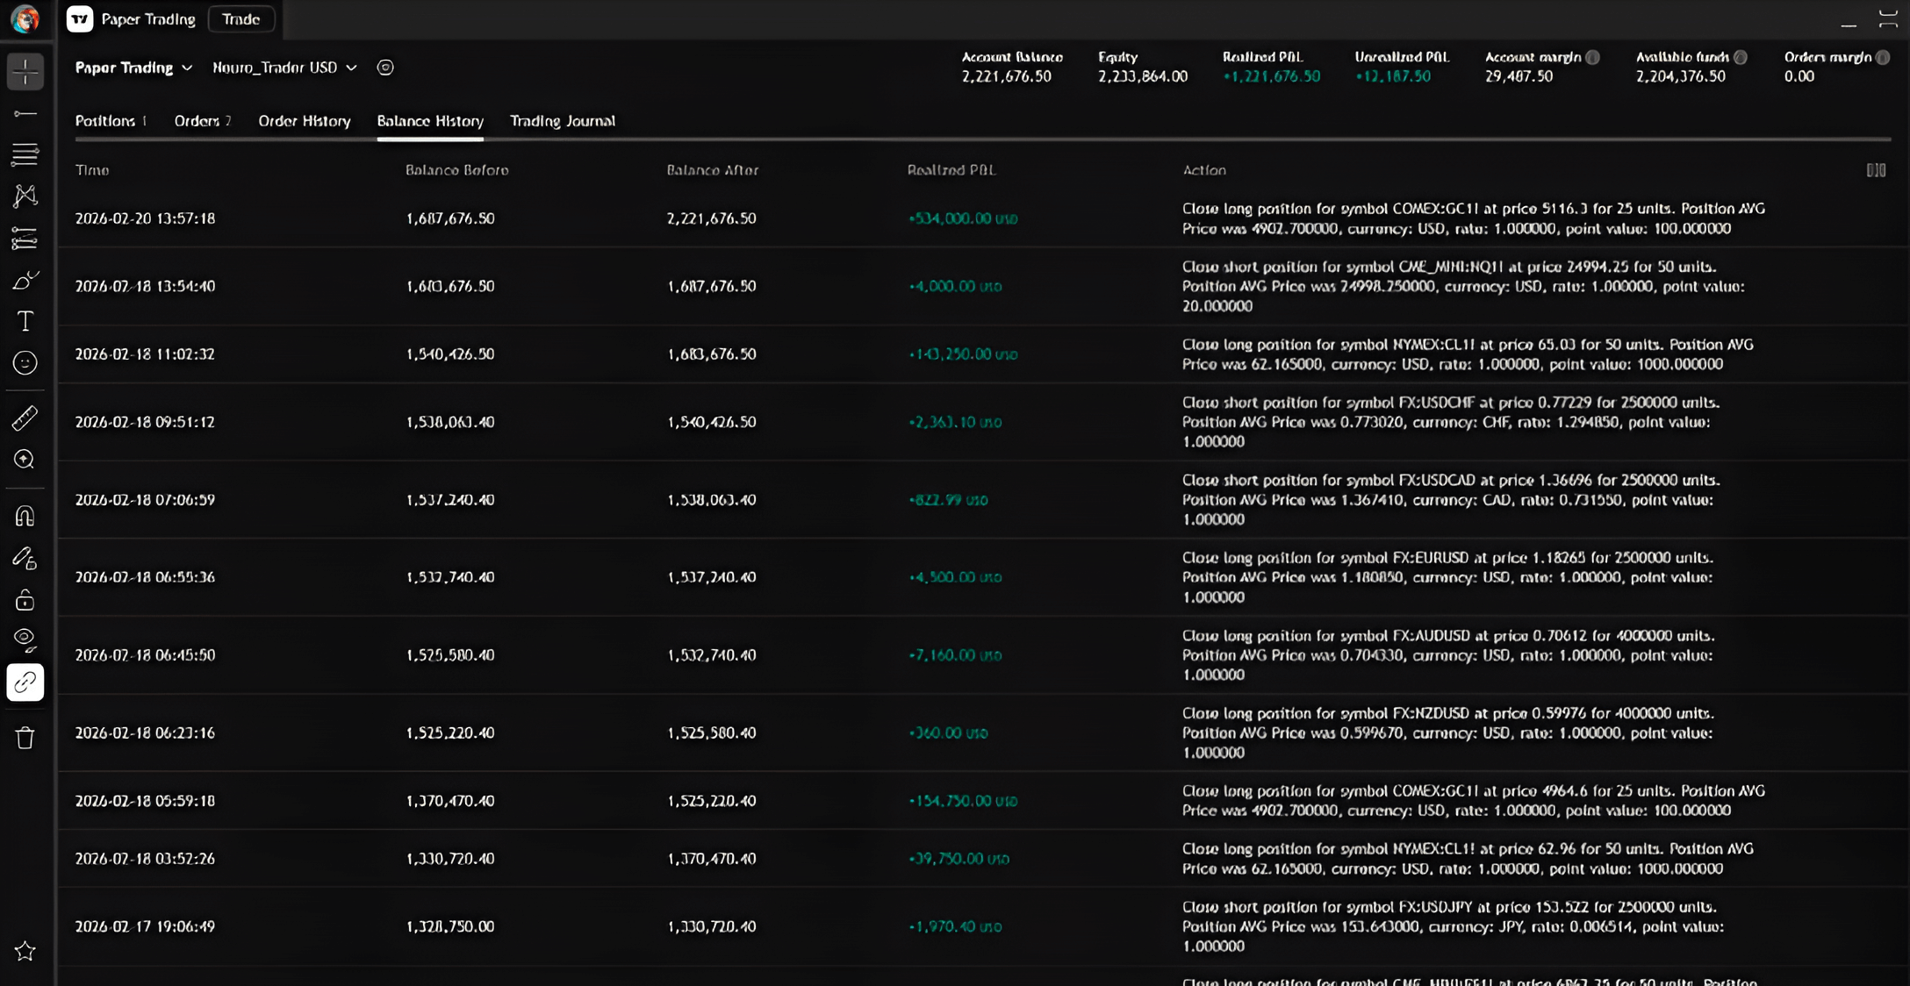Select the ruler measure tool
Screen dimensions: 1910x986
point(25,418)
